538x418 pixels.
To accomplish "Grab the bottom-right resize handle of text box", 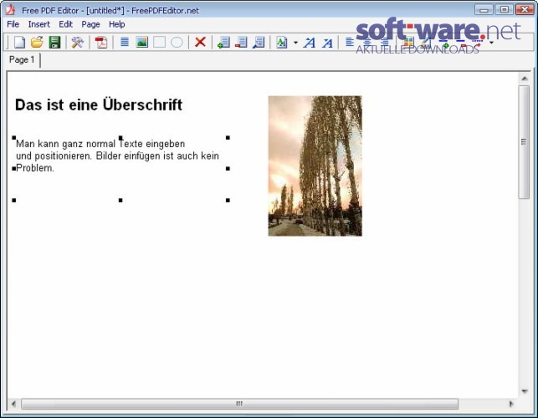I will (228, 201).
